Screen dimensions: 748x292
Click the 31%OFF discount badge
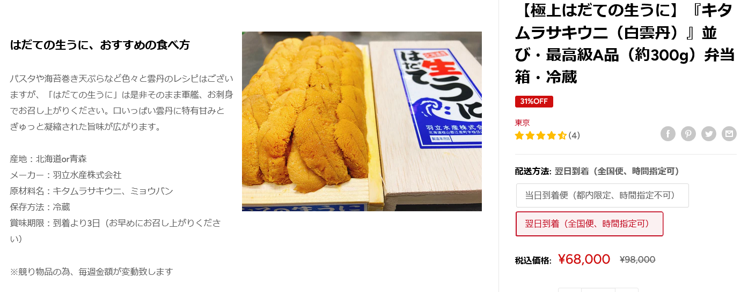pyautogui.click(x=534, y=102)
